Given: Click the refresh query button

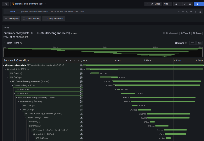Looking at the screenshot, I should coord(196,4).
